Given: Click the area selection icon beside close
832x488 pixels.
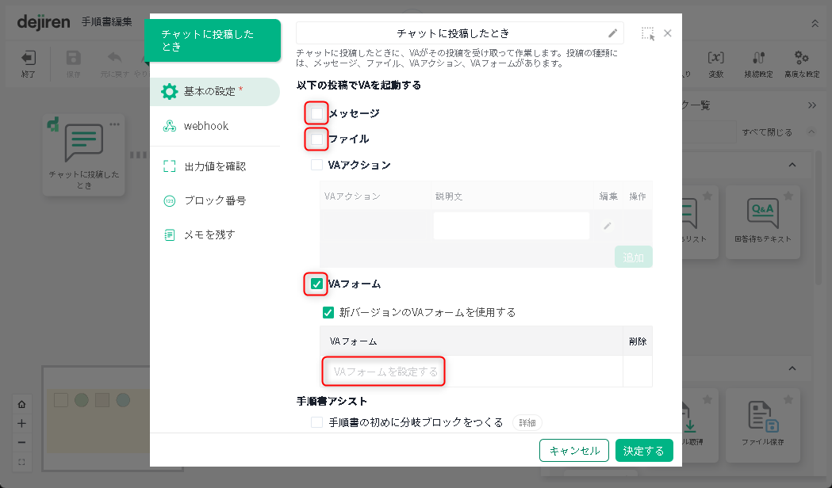Looking at the screenshot, I should [648, 33].
